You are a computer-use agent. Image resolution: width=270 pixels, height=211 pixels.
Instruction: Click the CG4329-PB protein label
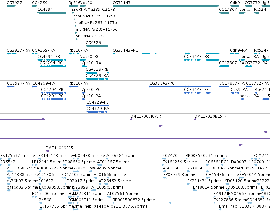[x=97, y=102]
